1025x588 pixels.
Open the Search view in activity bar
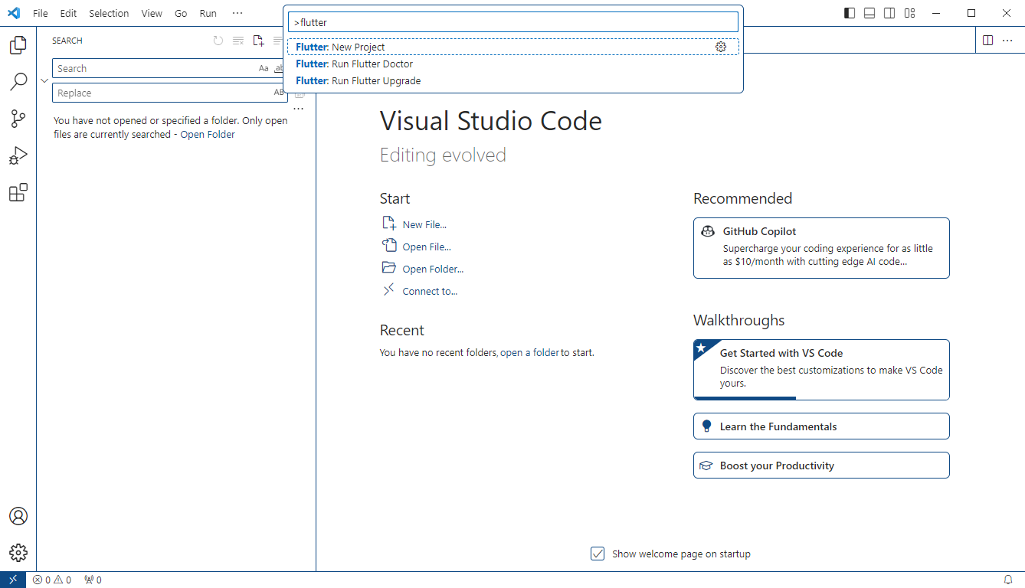[18, 82]
